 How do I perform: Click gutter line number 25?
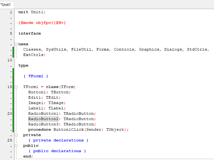pos(10,140)
